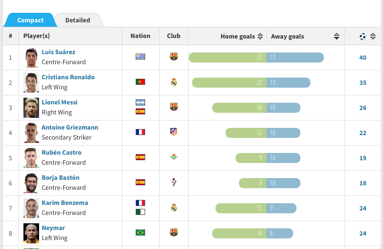Viewport: 383px width, 249px height.
Task: Click Luis Suárez total goals 40
Action: pos(363,58)
